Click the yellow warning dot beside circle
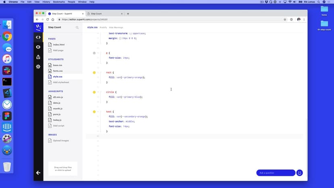This screenshot has height=188, width=334. 94,92
